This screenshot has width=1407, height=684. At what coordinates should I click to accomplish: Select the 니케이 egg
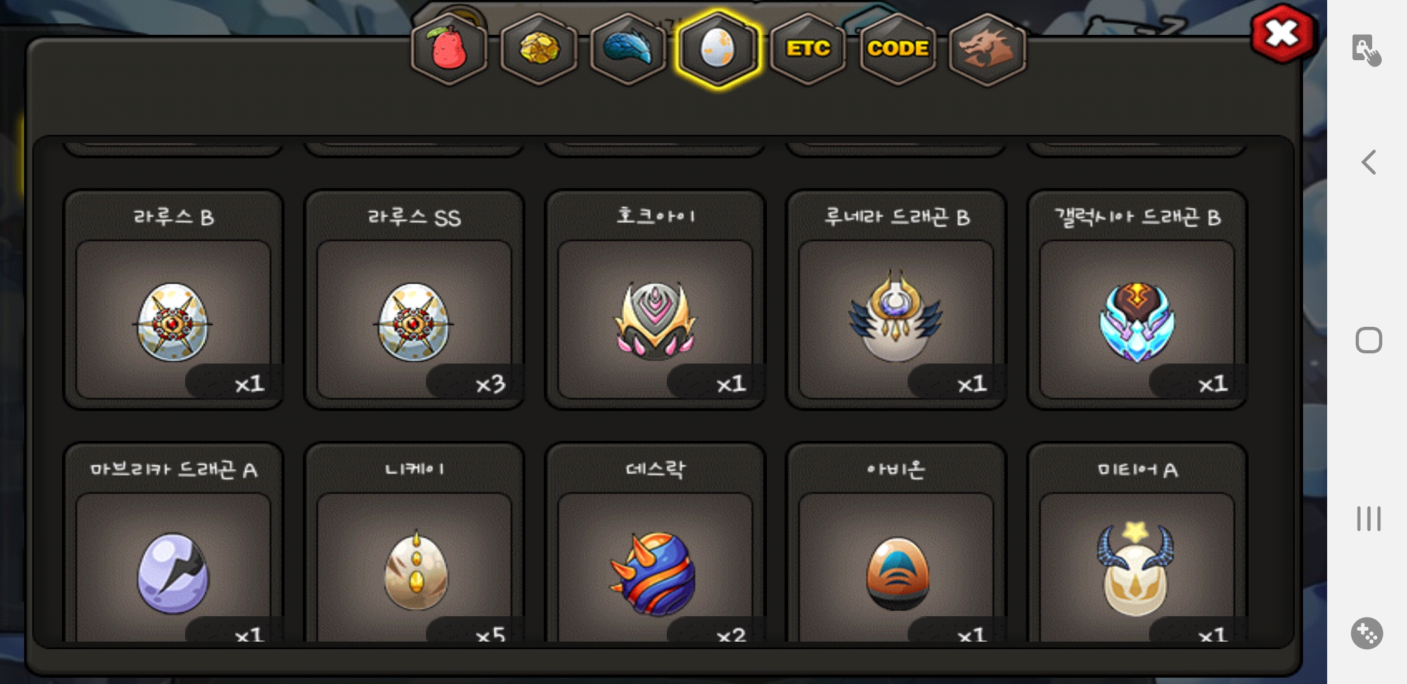pos(414,543)
